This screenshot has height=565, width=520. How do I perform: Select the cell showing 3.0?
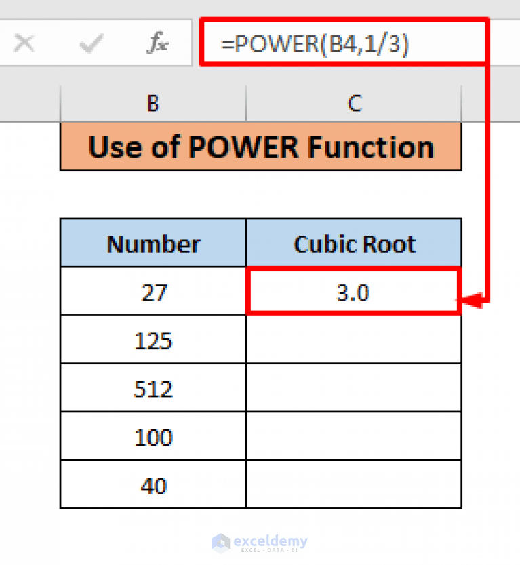point(354,291)
